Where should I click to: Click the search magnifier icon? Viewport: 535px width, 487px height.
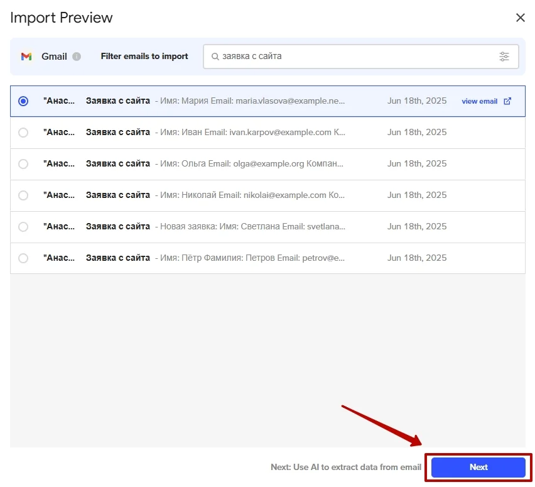[x=215, y=57]
